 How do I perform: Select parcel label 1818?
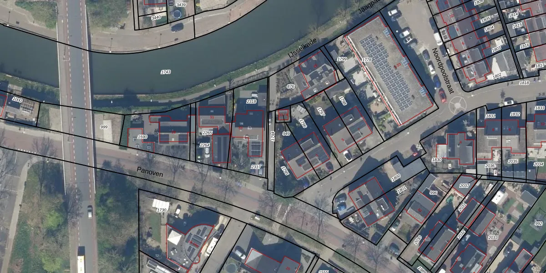[524, 83]
